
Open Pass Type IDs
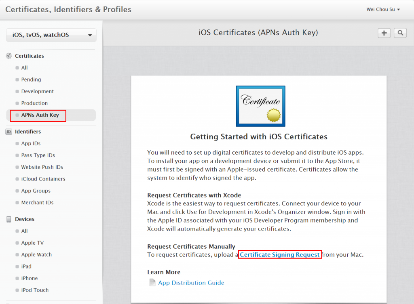point(38,155)
